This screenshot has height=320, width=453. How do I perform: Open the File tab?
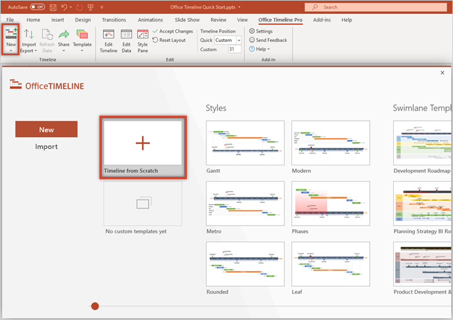(x=10, y=20)
